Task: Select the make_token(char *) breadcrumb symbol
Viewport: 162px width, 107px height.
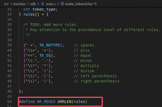Action: tap(81, 4)
